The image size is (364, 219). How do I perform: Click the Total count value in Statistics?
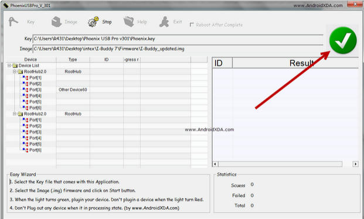click(252, 206)
